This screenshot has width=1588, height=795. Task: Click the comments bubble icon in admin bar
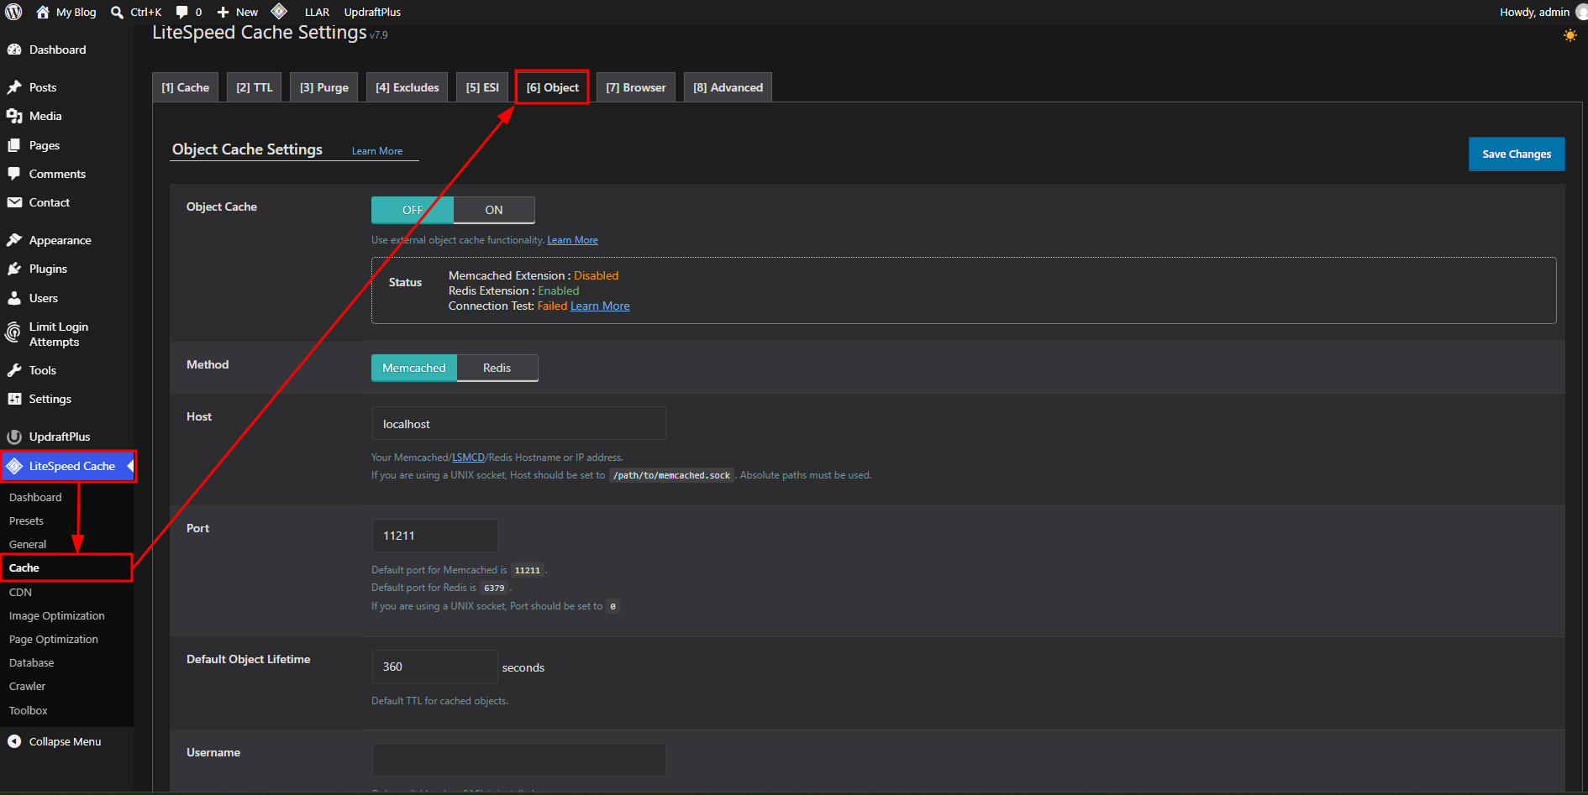point(182,12)
